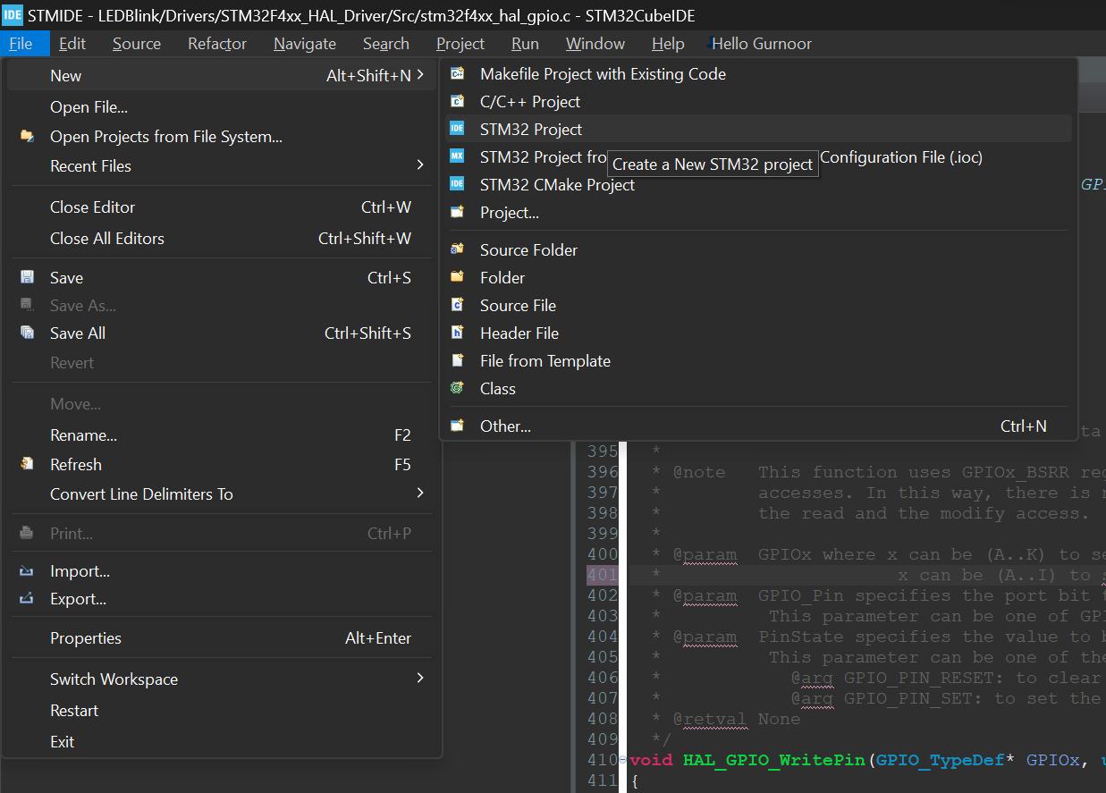Click Restart to relaunch the IDE

tap(74, 710)
